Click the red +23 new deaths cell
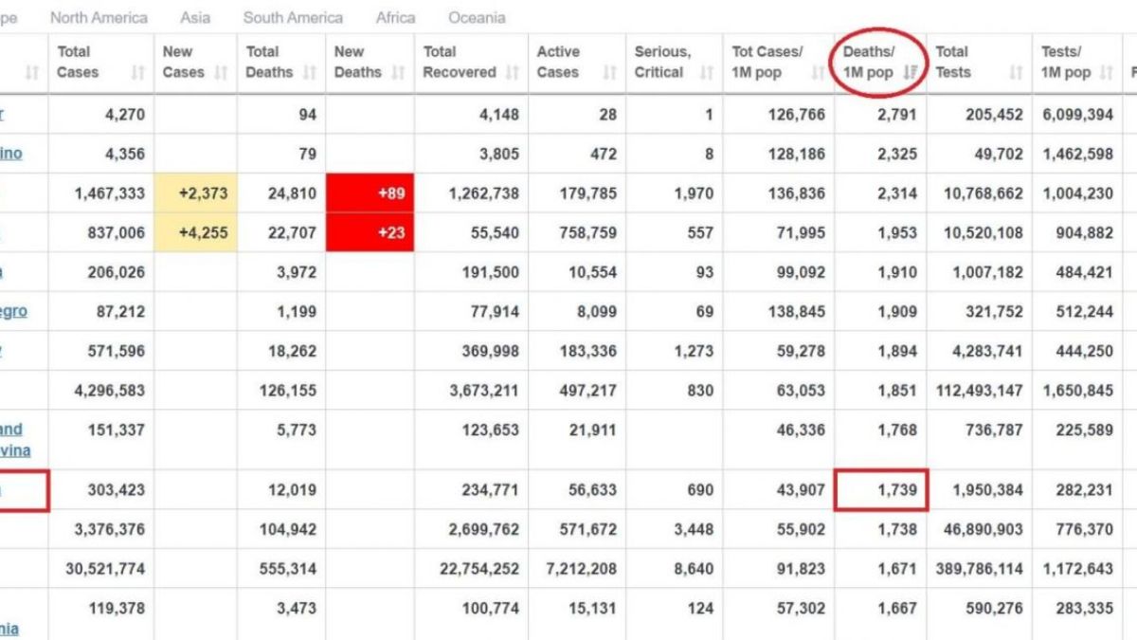Viewport: 1137px width, 640px height. click(370, 232)
